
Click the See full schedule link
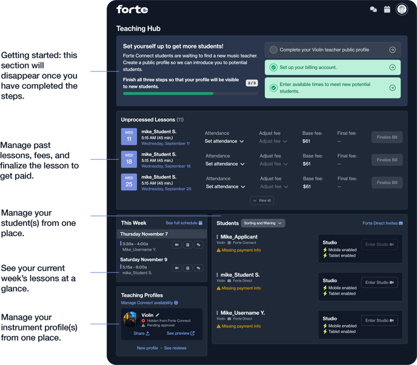[184, 223]
